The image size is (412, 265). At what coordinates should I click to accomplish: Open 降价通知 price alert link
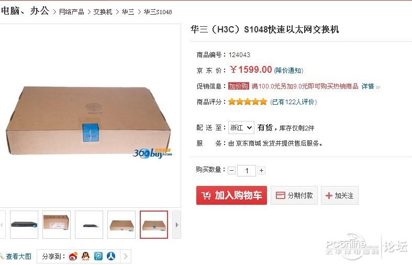pos(288,71)
